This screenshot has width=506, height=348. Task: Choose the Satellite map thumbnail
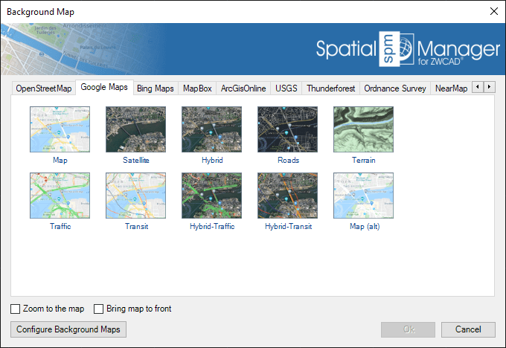(x=135, y=129)
